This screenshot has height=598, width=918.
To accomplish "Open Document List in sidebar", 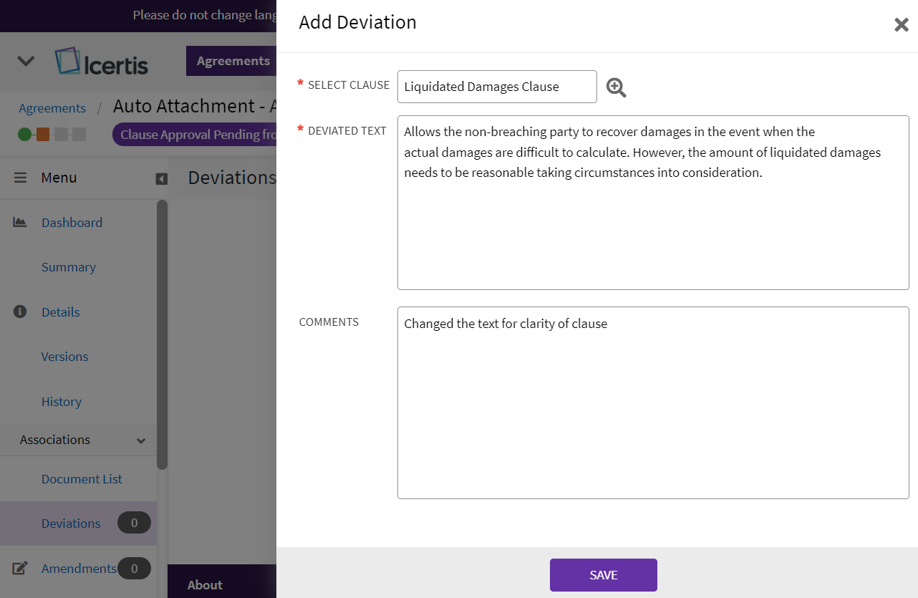I will tap(82, 479).
